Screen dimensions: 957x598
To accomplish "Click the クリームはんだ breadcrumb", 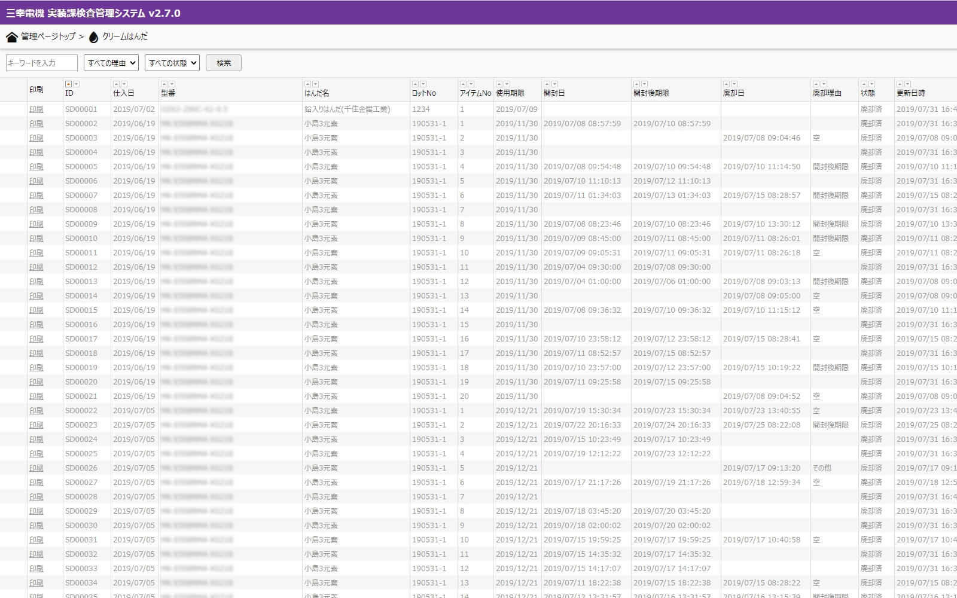I will pos(125,36).
